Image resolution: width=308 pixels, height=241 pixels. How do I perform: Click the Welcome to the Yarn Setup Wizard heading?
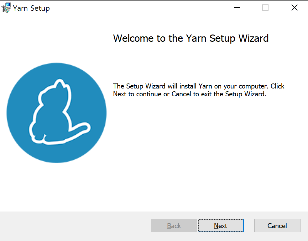tap(191, 38)
